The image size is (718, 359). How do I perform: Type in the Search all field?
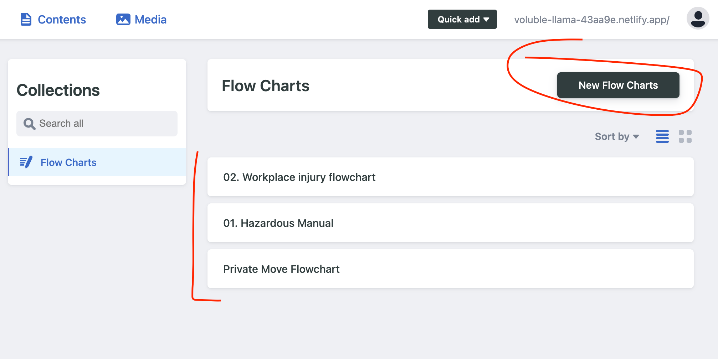(x=103, y=124)
